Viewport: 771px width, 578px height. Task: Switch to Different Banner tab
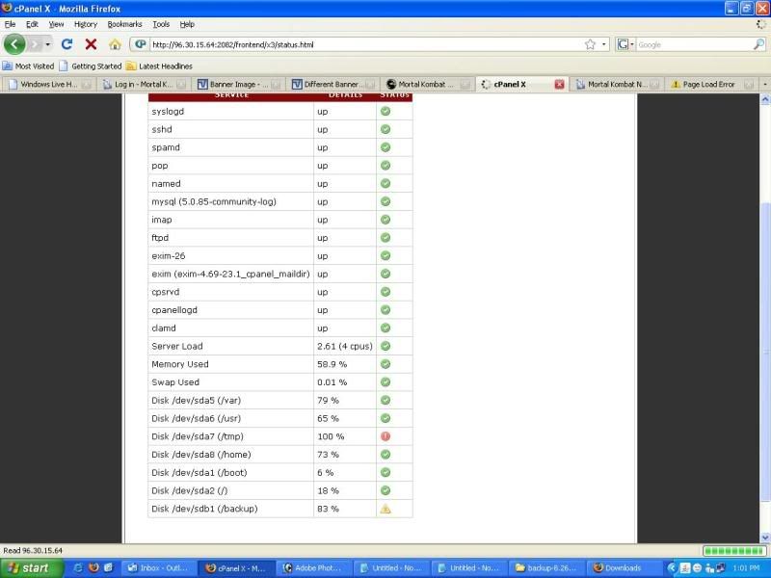click(332, 85)
